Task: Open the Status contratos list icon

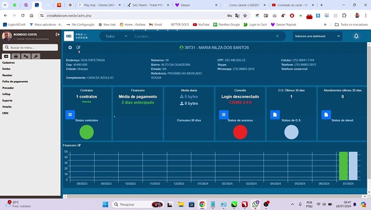Action: point(70,115)
